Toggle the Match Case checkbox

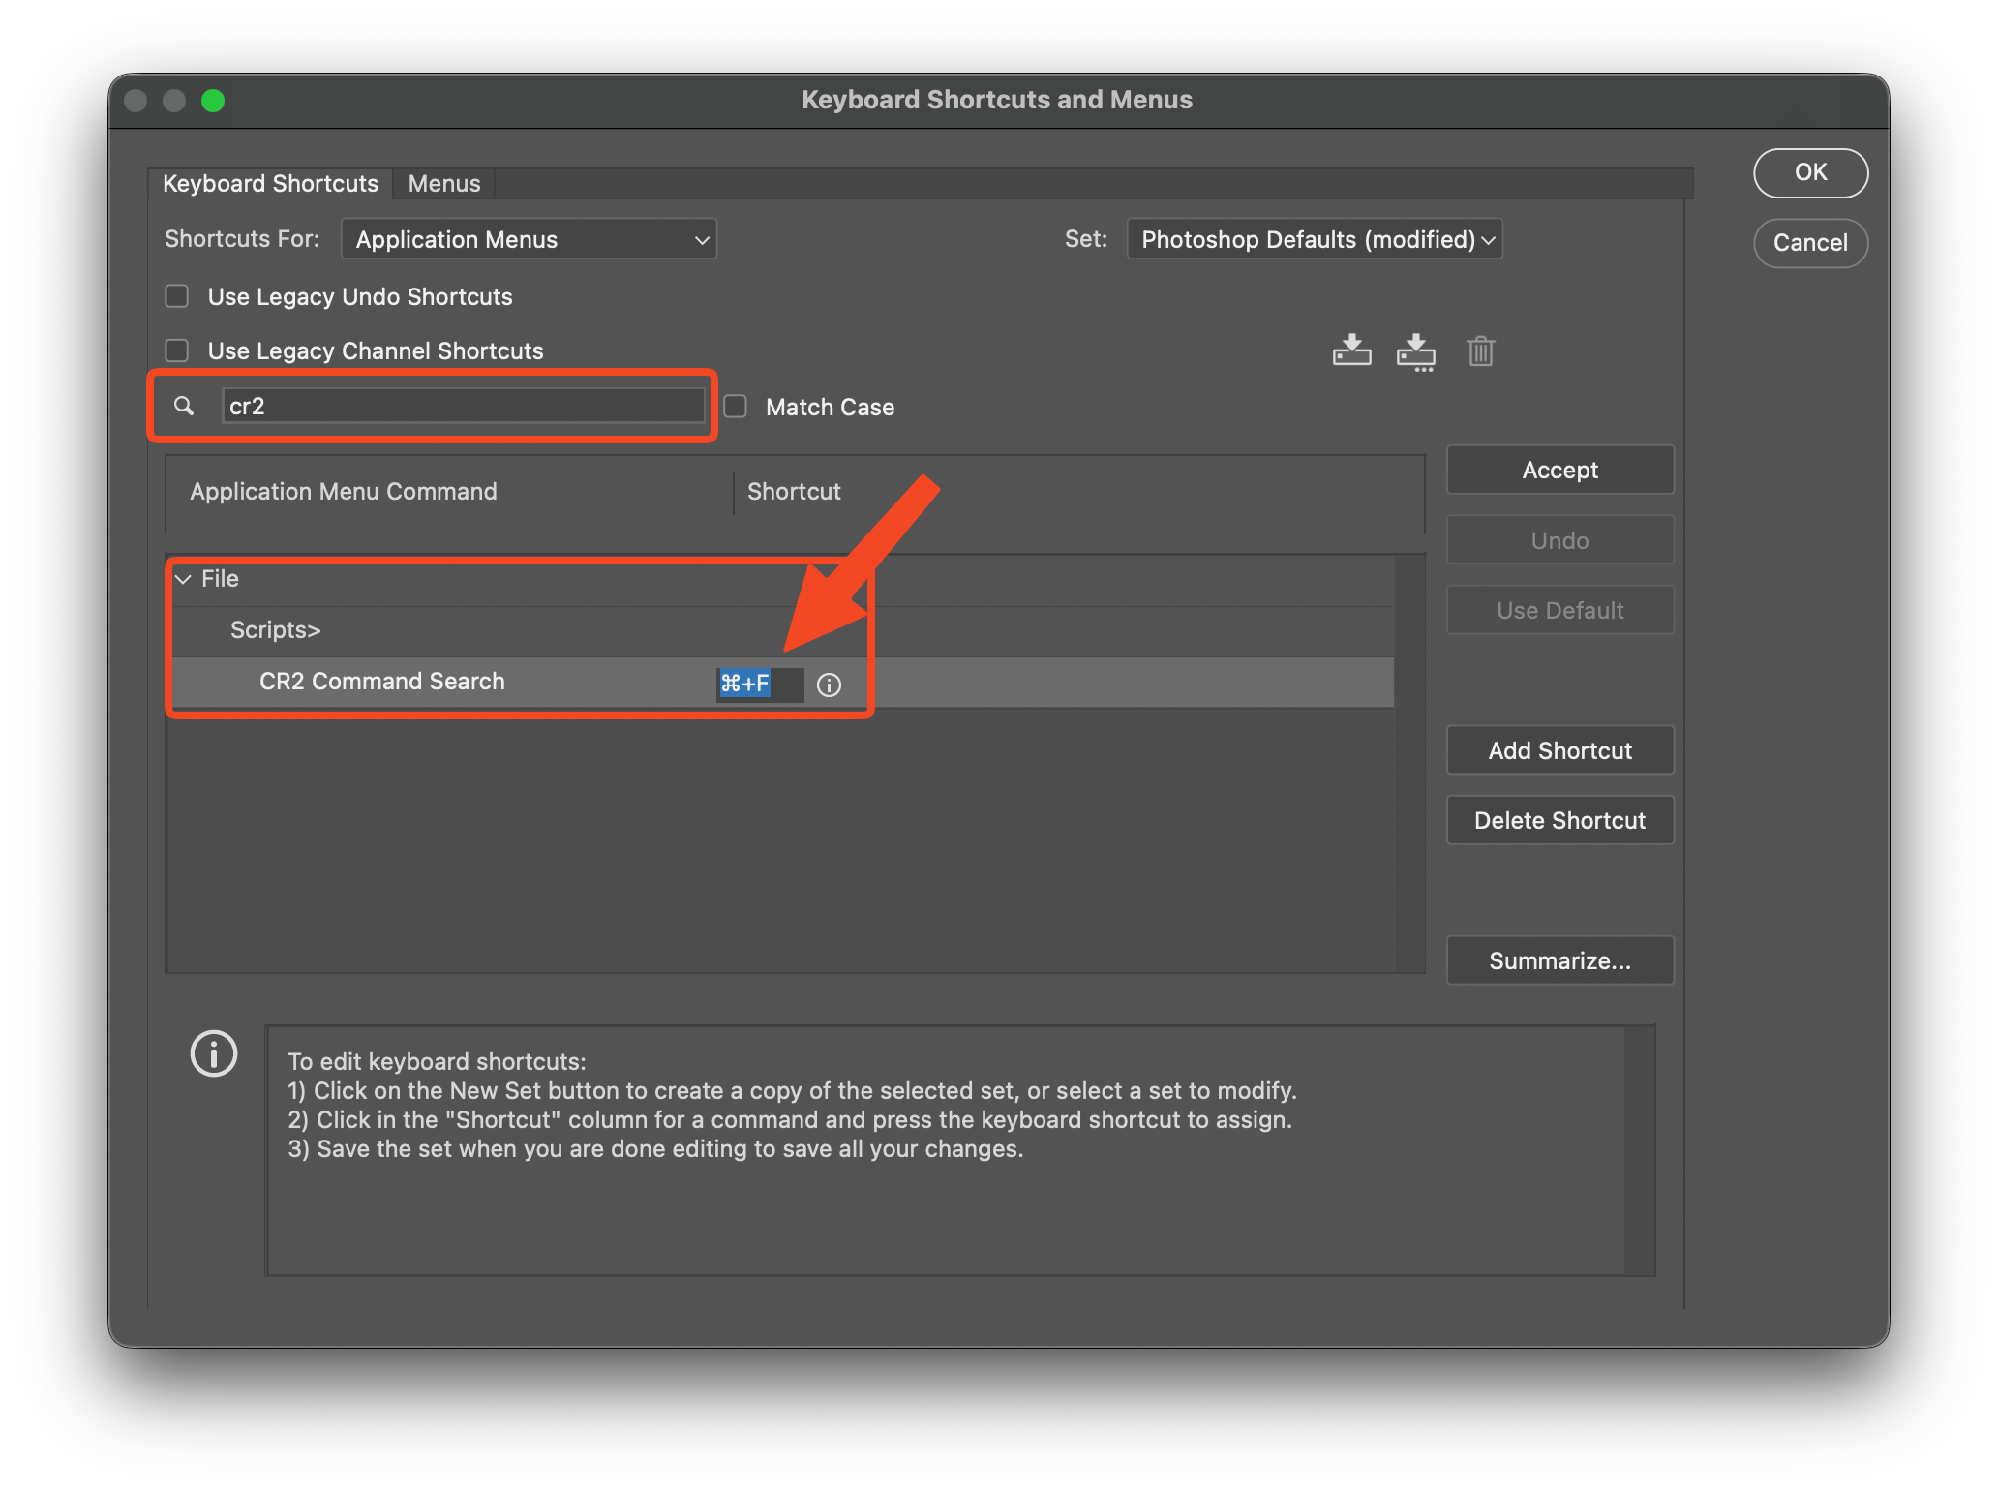pyautogui.click(x=735, y=406)
